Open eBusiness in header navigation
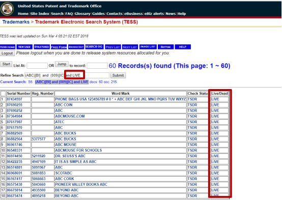 point(133,14)
